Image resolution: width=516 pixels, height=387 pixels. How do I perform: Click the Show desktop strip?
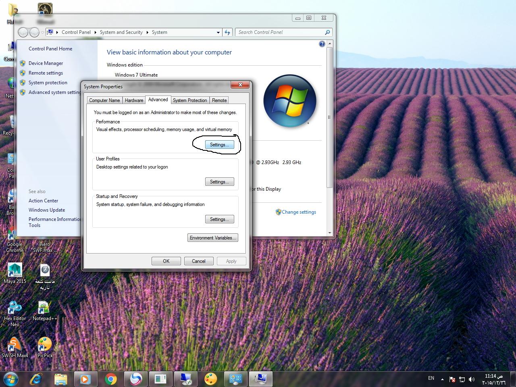(513, 379)
